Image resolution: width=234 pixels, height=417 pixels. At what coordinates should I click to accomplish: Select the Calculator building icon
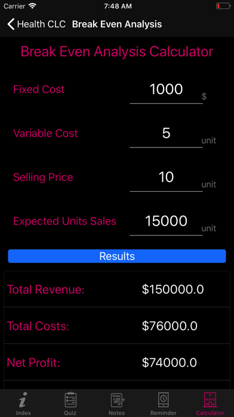[x=210, y=400]
